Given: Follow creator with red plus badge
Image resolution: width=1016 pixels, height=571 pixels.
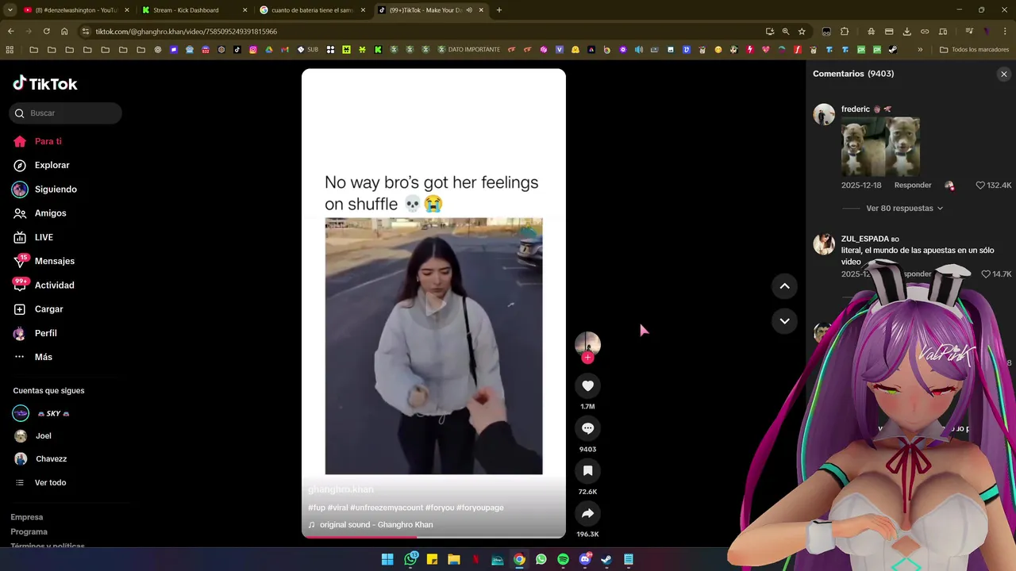Looking at the screenshot, I should pos(587,358).
